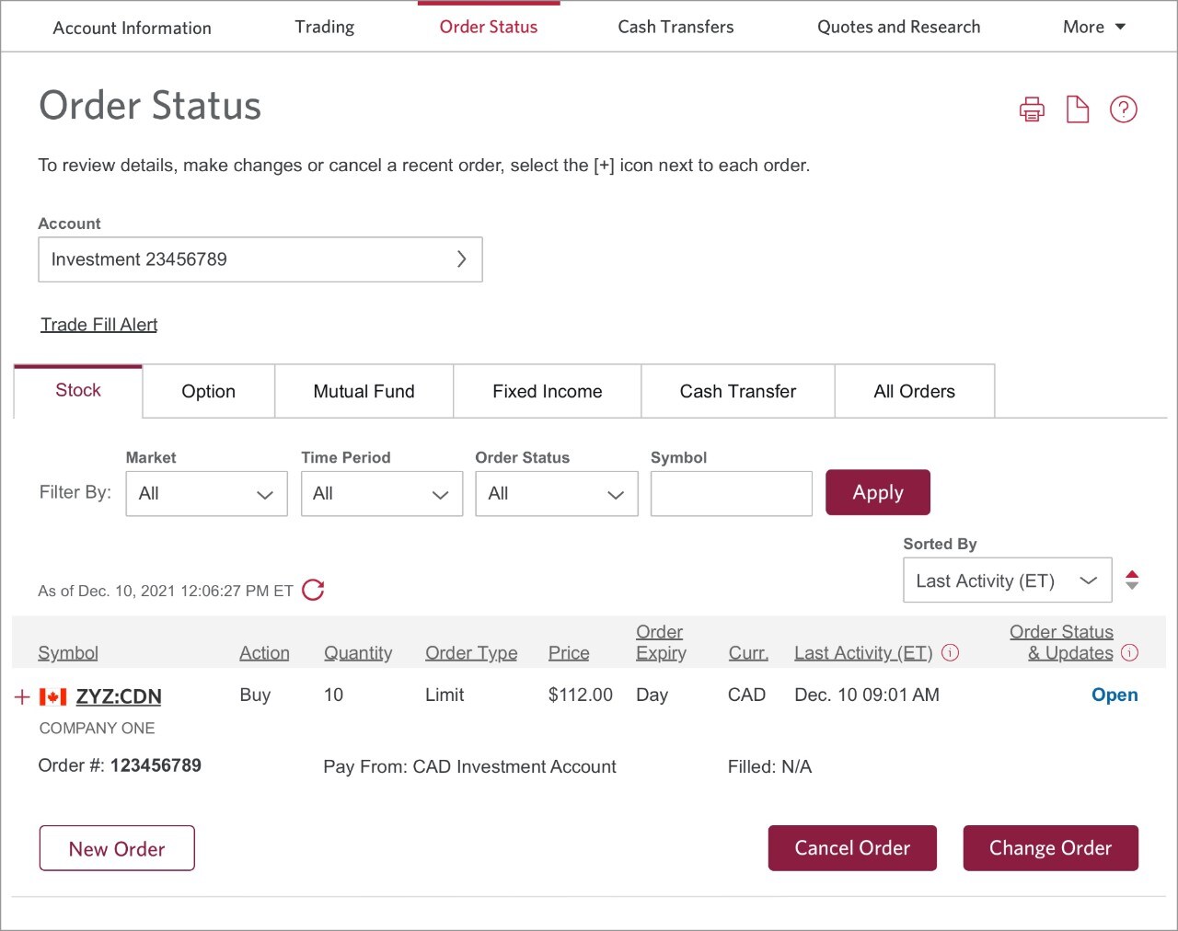Refresh the order list timestamp

coord(313,590)
